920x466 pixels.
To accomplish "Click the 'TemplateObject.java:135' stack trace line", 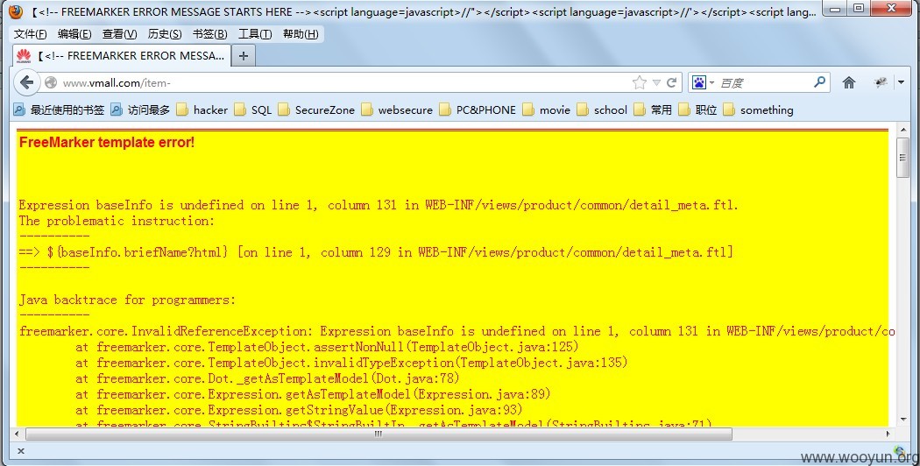I will 351,363.
